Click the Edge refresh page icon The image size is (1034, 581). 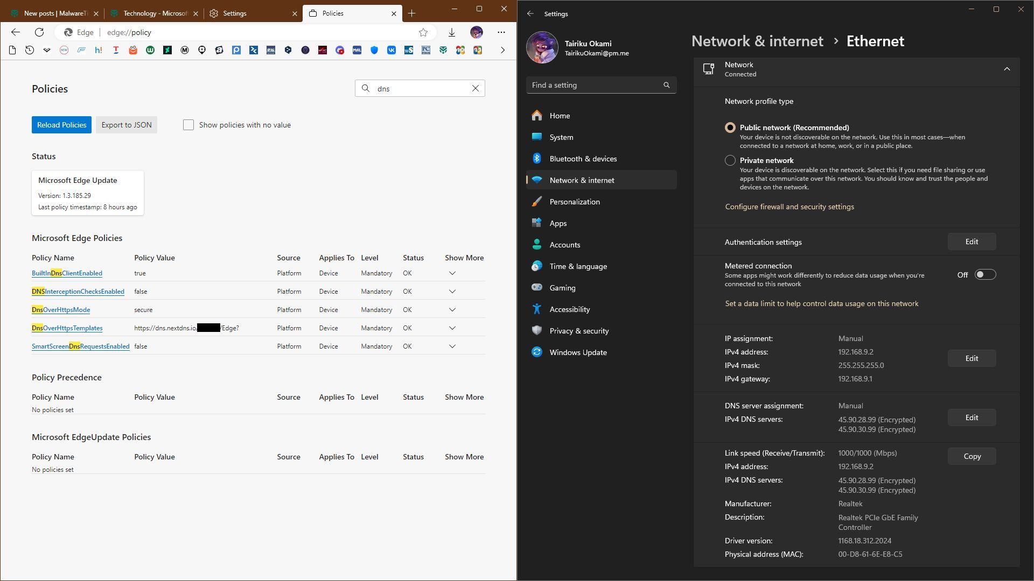[39, 32]
